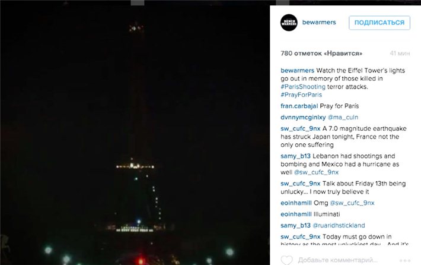Viewport: 421px width, 265px height.
Task: Click the #PrayForParis hashtag
Action: [301, 94]
